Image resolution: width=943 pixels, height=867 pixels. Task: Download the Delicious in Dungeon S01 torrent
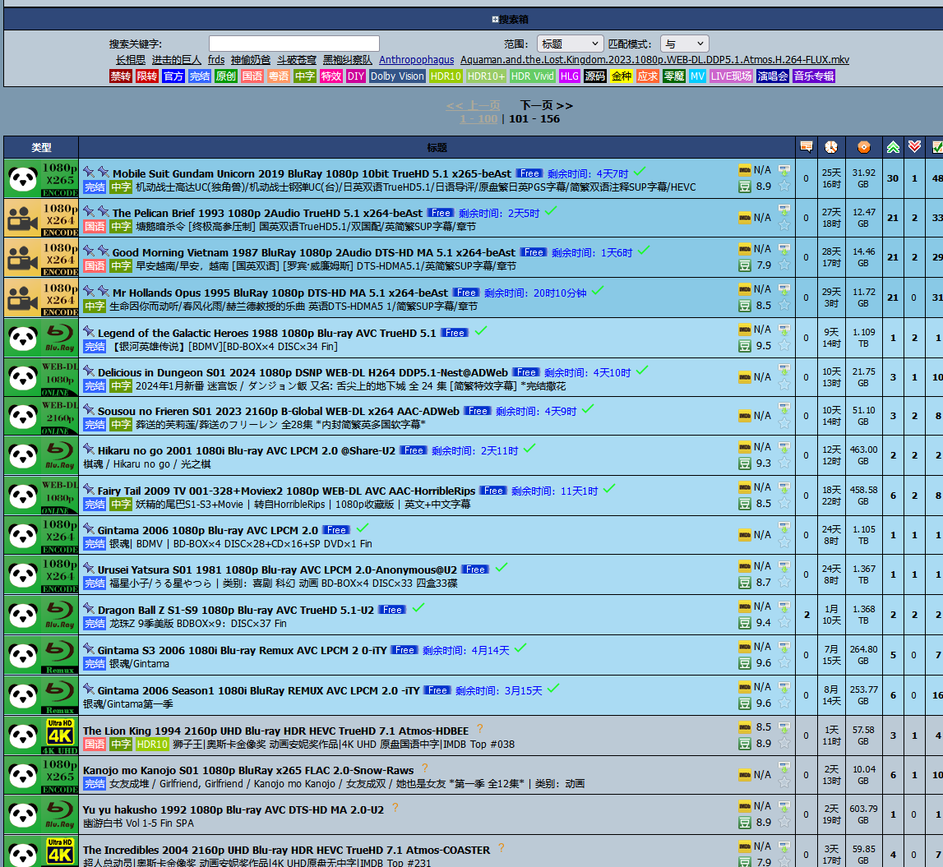coord(784,369)
